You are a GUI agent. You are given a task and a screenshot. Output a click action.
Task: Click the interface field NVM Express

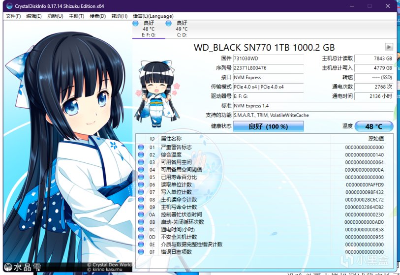point(268,77)
